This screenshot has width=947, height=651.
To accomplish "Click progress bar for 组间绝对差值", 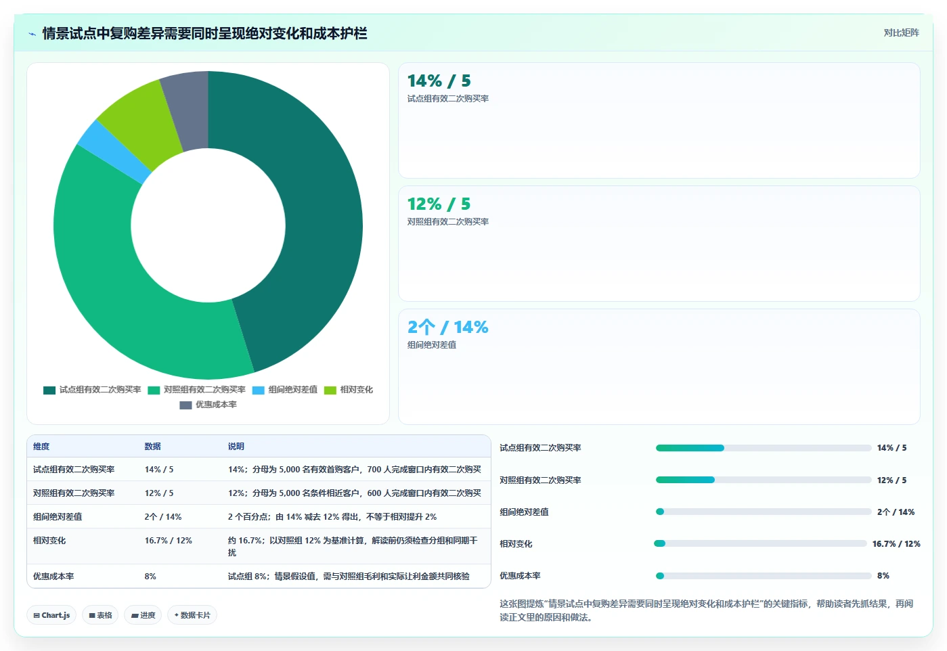I will (764, 512).
